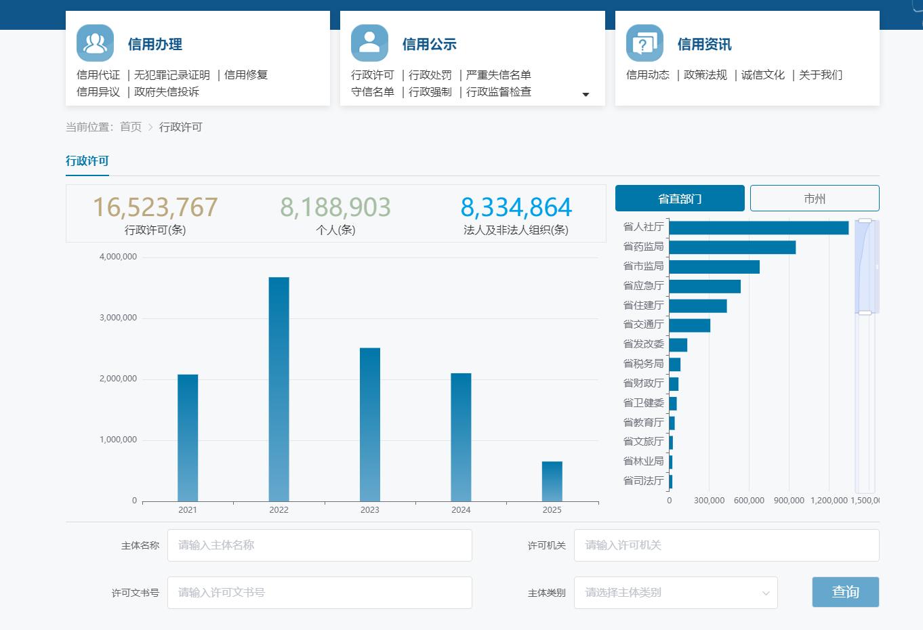
Task: Click the 信用公示 person icon
Action: [369, 43]
